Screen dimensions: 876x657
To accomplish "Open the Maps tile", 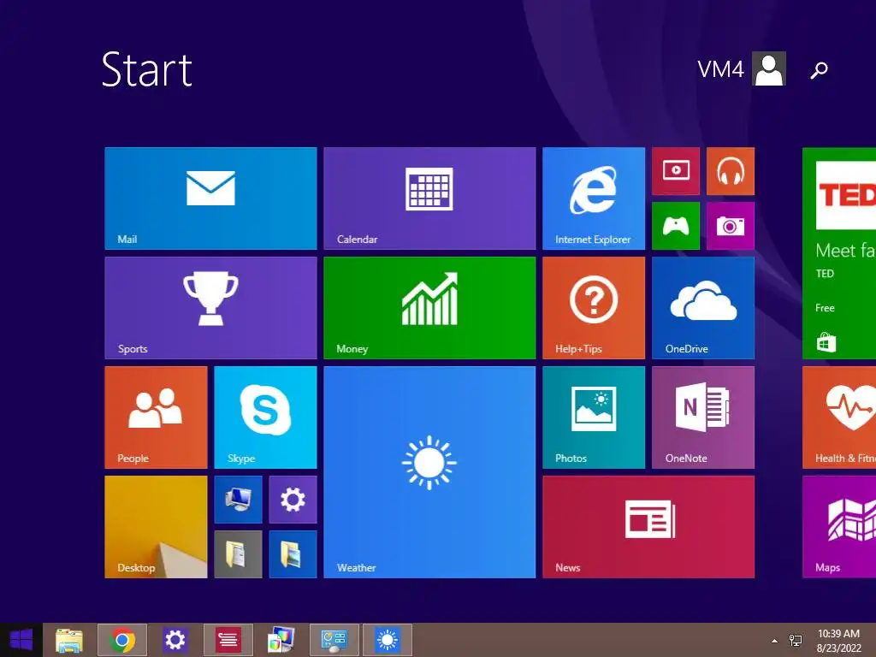I will tap(839, 527).
